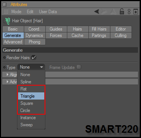This screenshot has width=141, height=138.
Task: Click the Hair Object [Hair] title text
Action: coord(28,21)
